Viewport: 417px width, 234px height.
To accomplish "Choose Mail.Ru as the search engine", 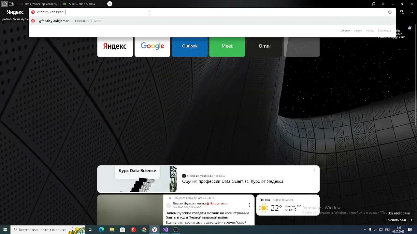I will click(370, 31).
